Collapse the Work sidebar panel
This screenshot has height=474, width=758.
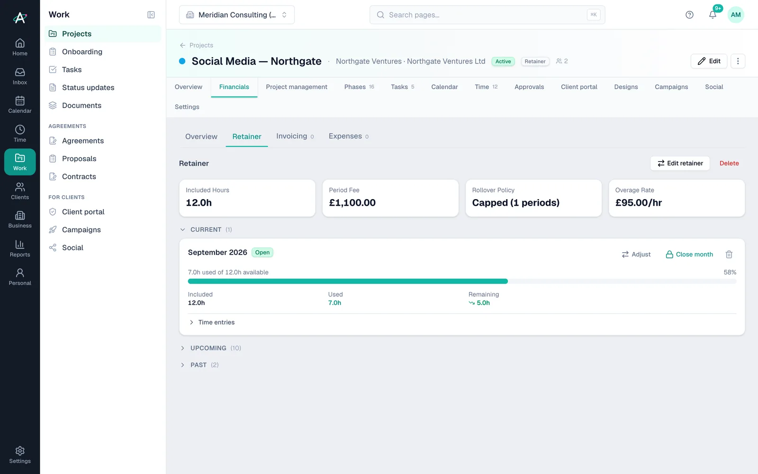[151, 15]
